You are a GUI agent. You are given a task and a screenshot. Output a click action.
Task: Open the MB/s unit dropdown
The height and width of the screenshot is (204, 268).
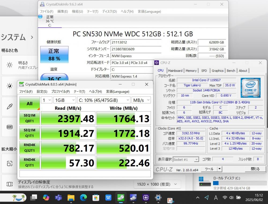[x=141, y=100]
